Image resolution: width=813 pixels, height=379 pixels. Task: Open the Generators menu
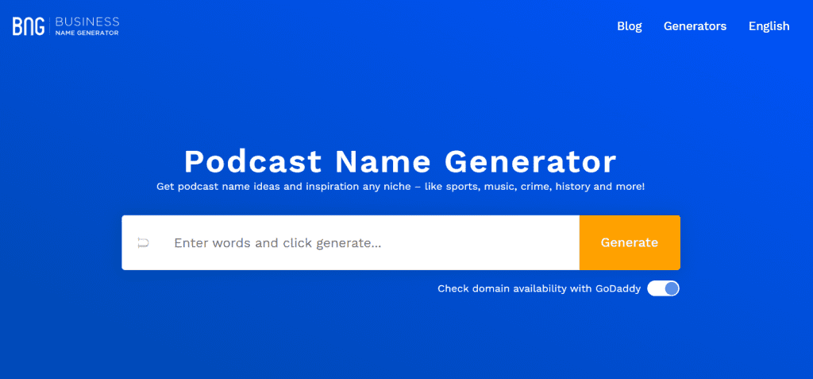[695, 26]
